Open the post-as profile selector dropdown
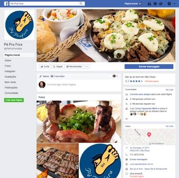Viewport: 179px width, 178px height. [x=115, y=76]
